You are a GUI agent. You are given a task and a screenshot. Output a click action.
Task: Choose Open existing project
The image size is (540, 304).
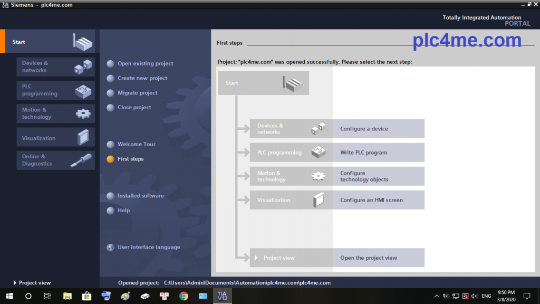point(145,64)
